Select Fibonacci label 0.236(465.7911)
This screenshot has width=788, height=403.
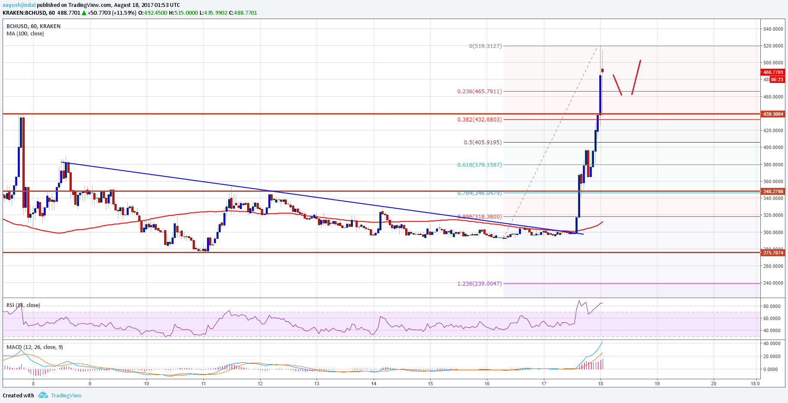click(480, 92)
